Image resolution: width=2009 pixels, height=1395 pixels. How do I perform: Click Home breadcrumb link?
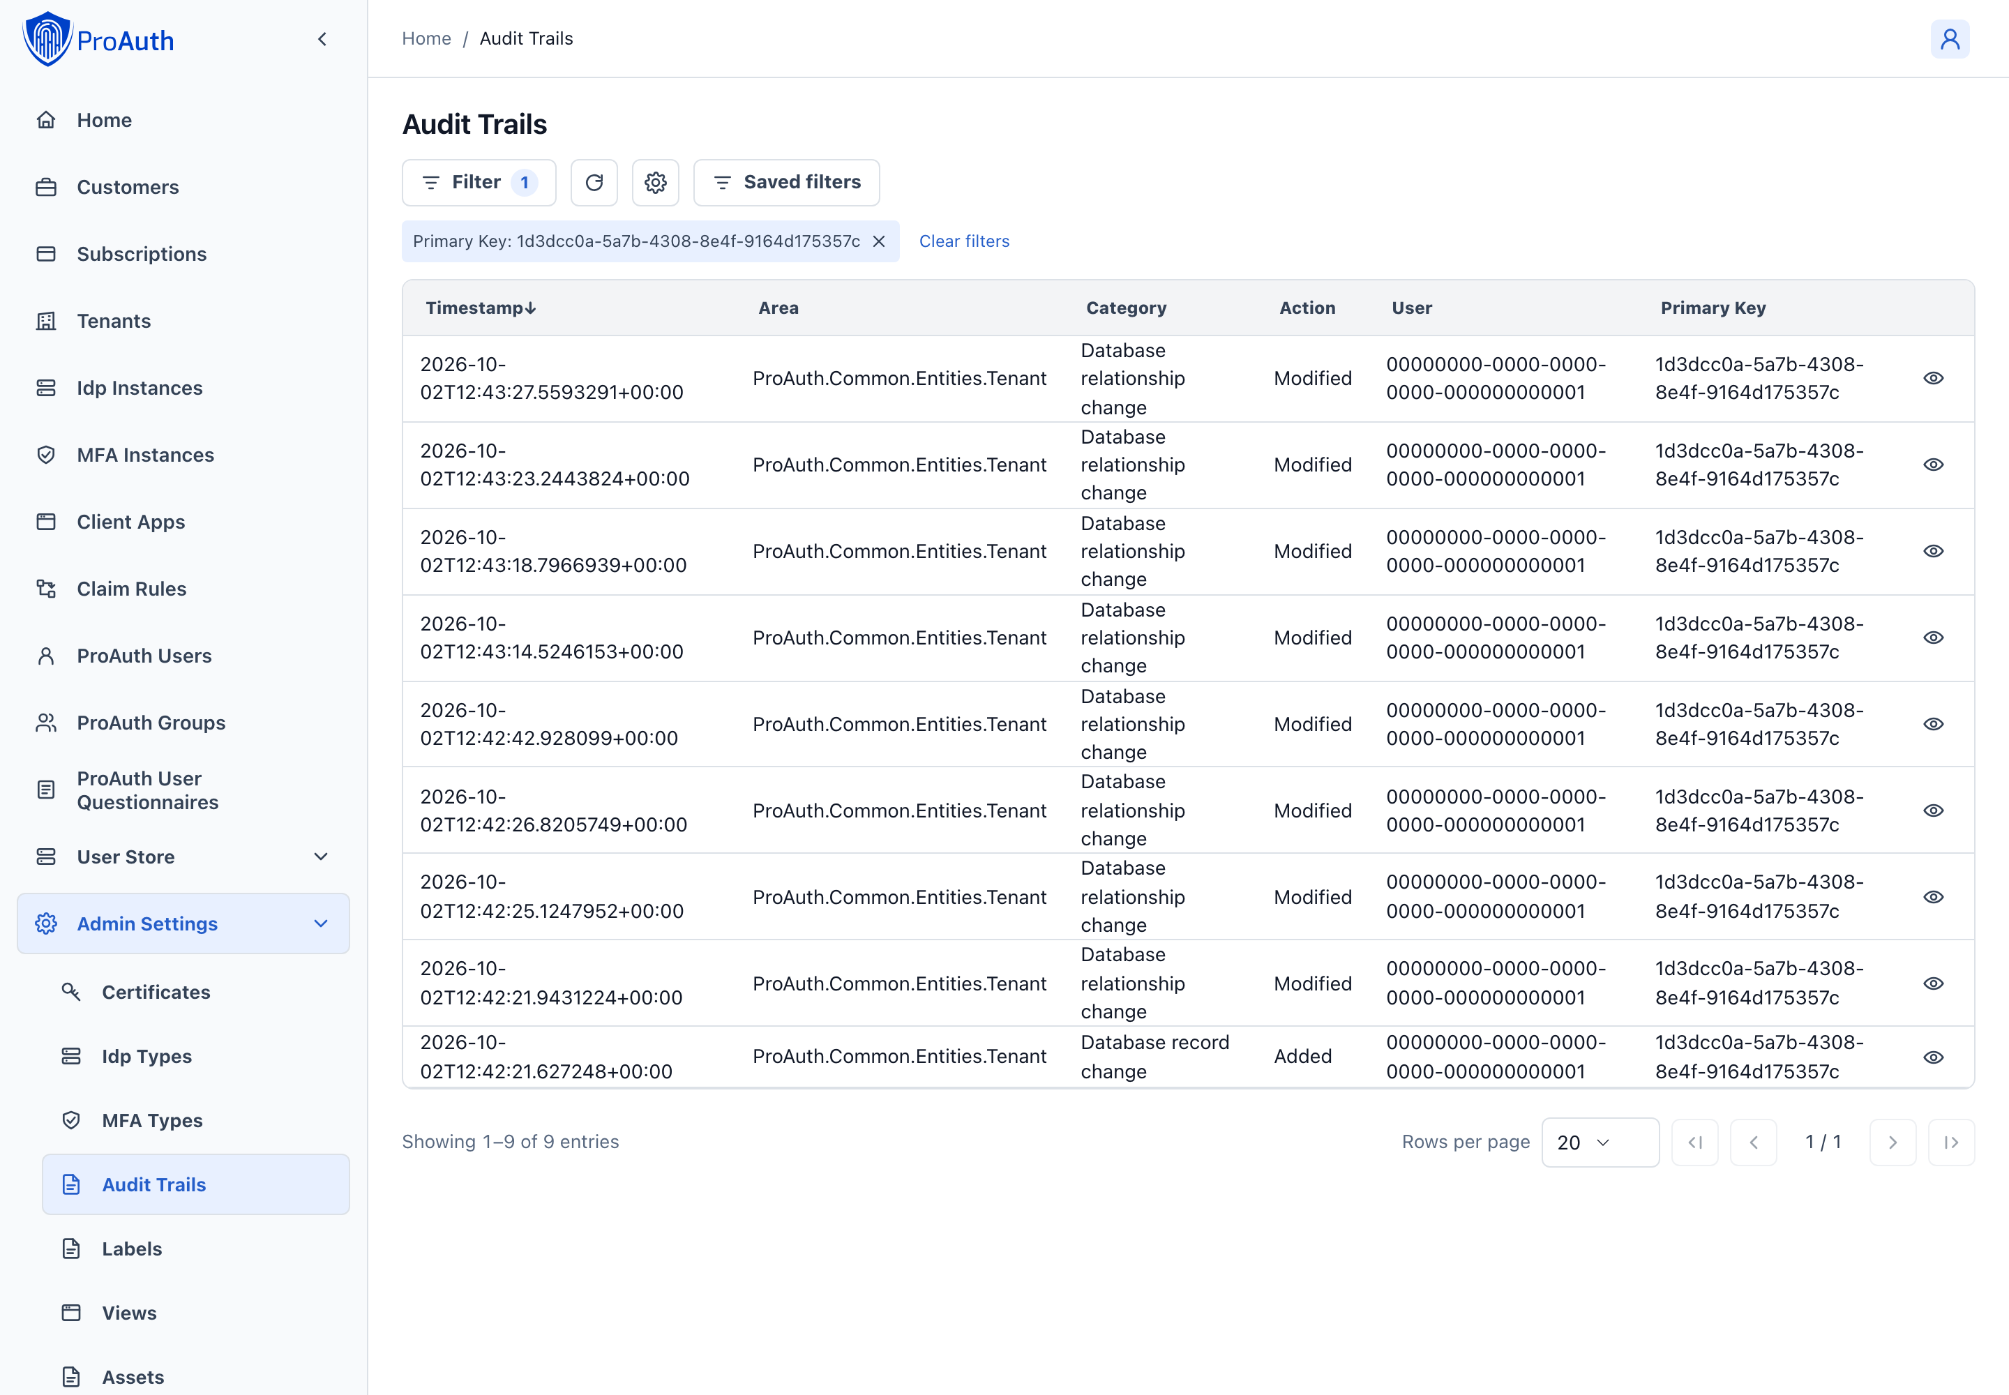click(427, 38)
